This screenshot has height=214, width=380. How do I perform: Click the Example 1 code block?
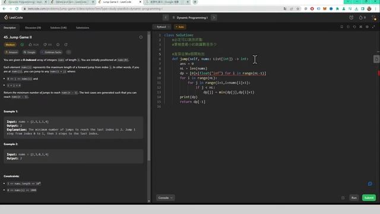click(74, 128)
